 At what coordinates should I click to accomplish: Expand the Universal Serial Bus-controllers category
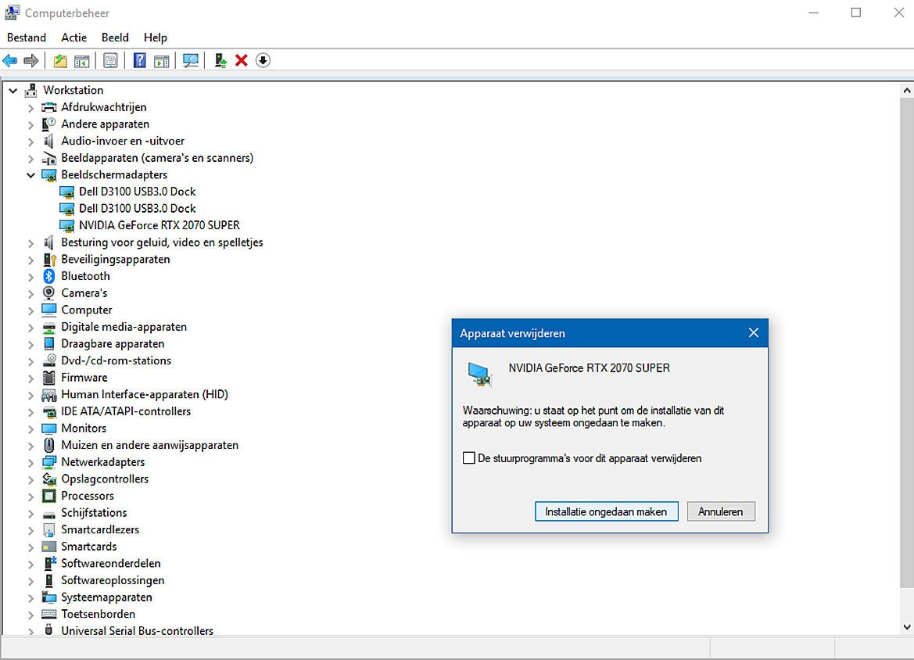coord(31,631)
